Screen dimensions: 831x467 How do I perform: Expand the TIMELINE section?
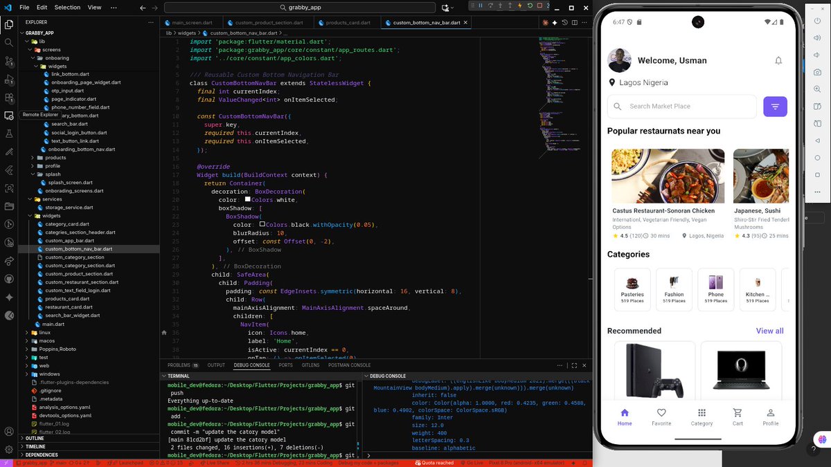pos(35,446)
